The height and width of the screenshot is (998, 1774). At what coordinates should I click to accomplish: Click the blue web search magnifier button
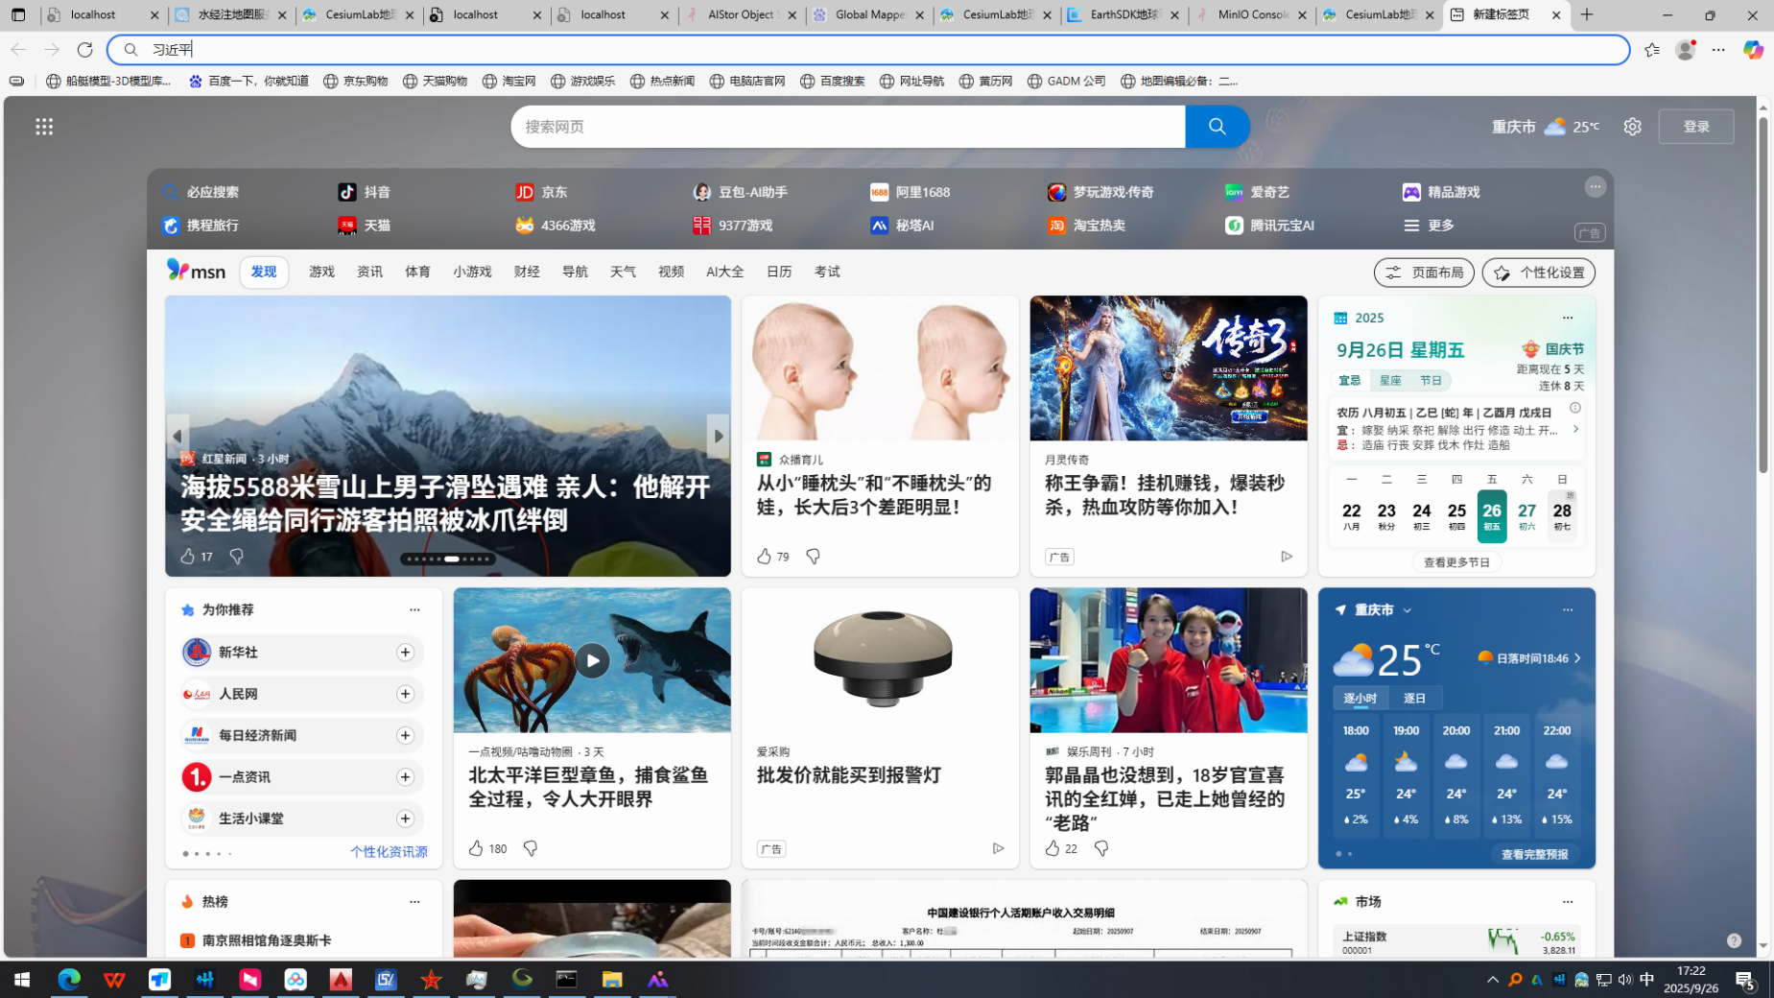coord(1217,127)
